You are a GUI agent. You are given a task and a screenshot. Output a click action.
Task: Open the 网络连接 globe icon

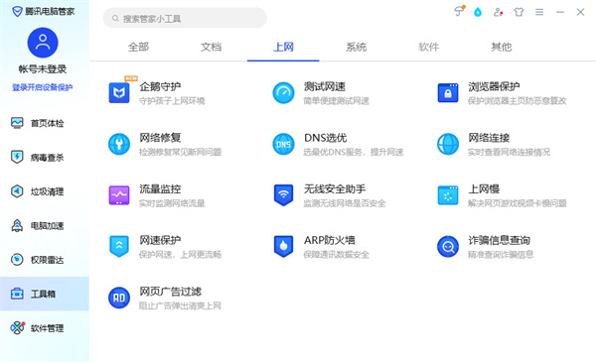point(448,144)
